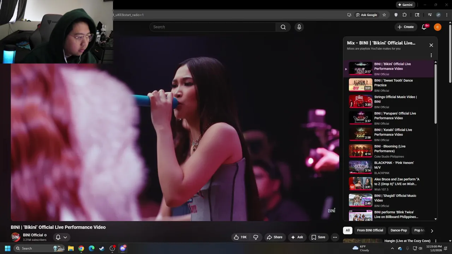Click the Mix playlist scrollbar

435,93
